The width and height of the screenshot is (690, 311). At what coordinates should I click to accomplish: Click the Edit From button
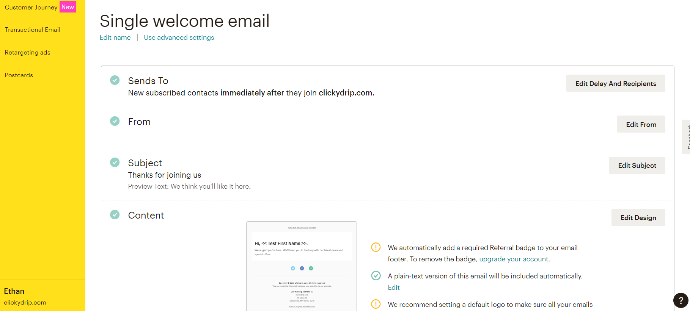(x=641, y=124)
